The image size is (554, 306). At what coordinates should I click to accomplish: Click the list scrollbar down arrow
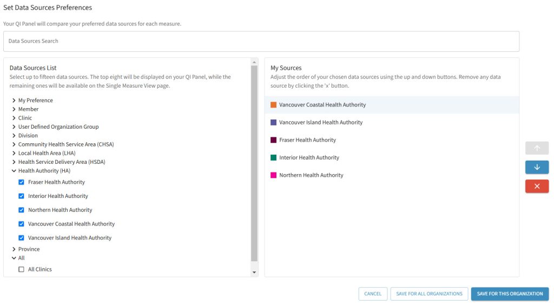point(254,272)
